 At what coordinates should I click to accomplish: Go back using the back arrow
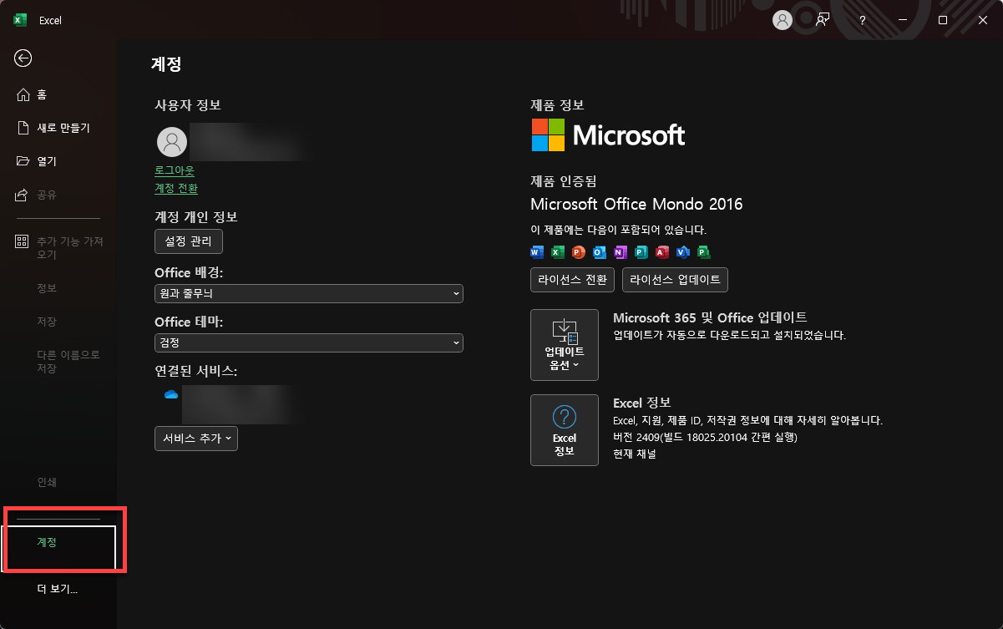tap(23, 58)
